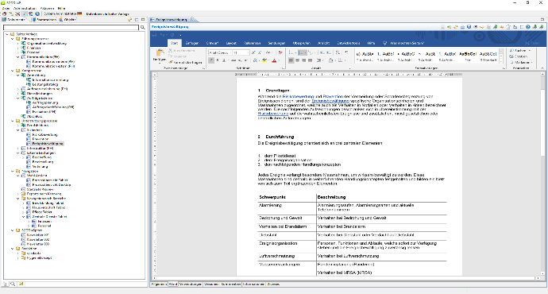
Task: Click the sort A-Z icon
Action: [338, 52]
